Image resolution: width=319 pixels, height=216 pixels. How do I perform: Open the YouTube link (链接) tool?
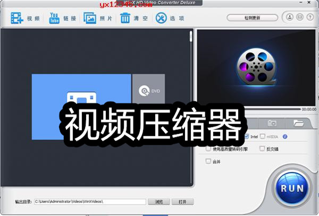click(x=54, y=18)
